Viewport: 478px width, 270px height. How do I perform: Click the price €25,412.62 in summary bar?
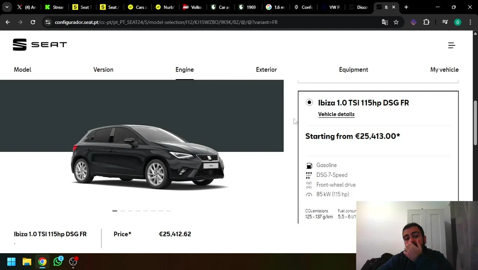(x=175, y=234)
